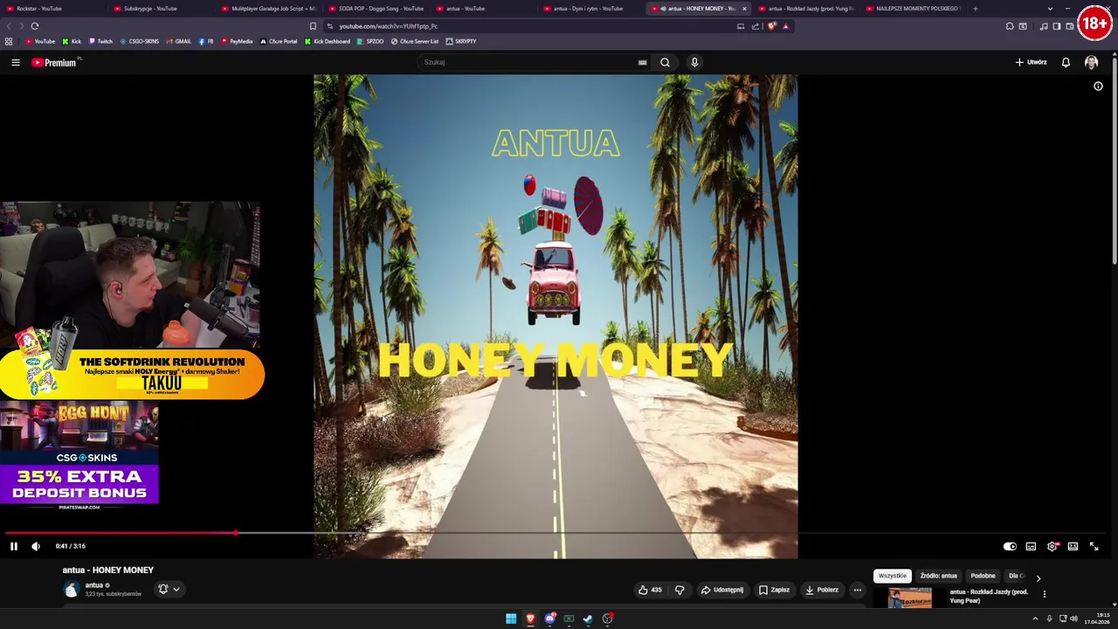1118x629 pixels.
Task: Open the antua channel name link
Action: click(94, 585)
